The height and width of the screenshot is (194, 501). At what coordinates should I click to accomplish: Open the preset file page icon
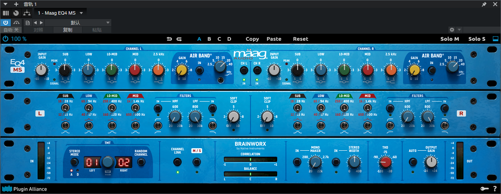(x=28, y=22)
